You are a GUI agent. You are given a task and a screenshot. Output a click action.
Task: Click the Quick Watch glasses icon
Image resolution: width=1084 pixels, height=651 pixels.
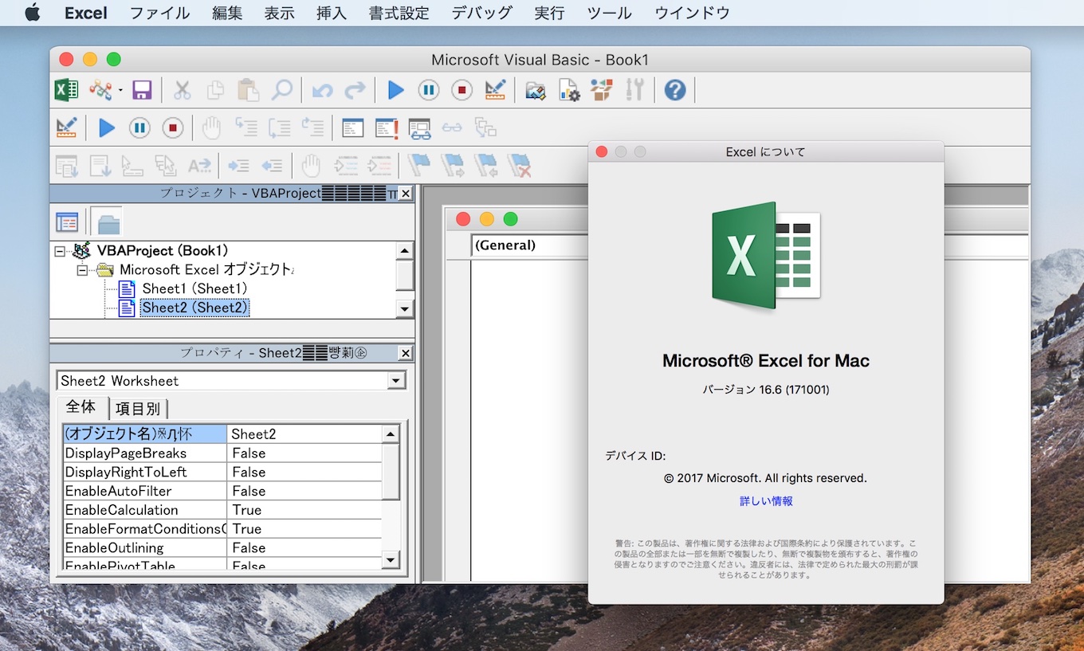[452, 127]
